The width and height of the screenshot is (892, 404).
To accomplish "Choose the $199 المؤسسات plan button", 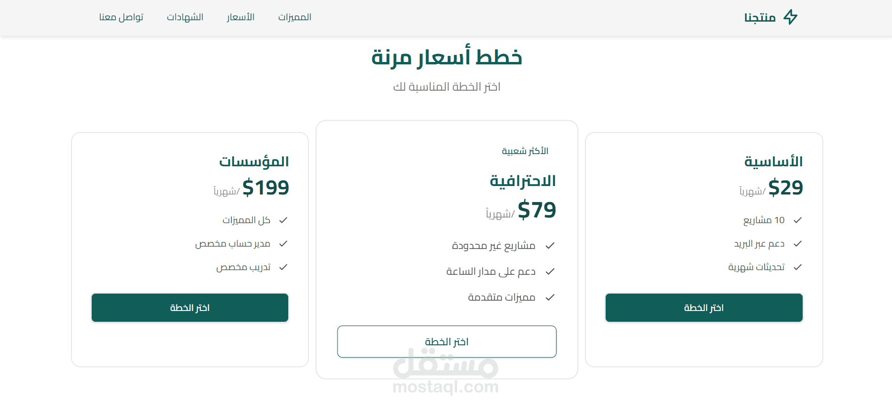I will coord(189,308).
